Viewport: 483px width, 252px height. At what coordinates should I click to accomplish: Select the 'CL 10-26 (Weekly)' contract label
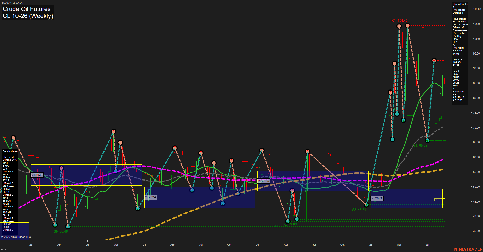coord(28,16)
